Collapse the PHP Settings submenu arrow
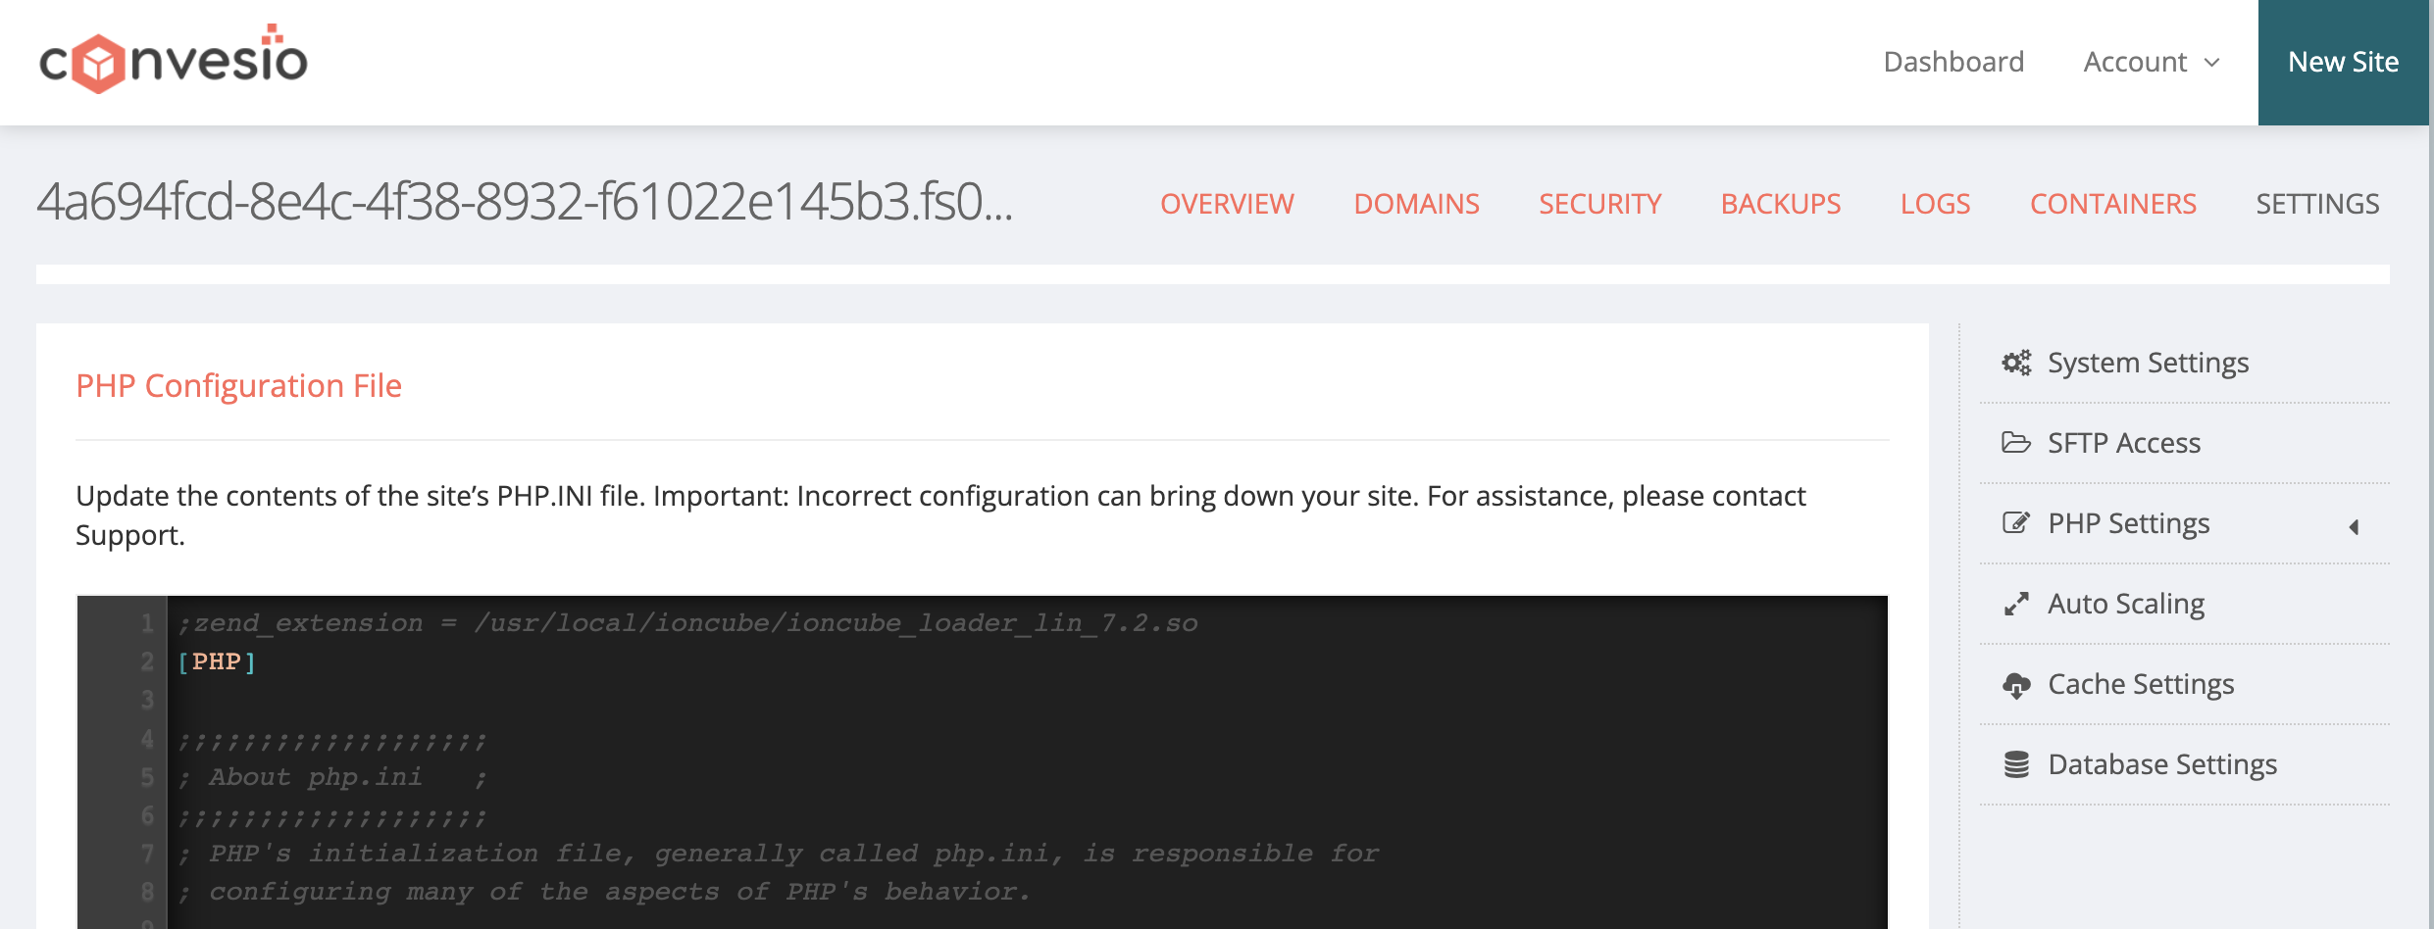The image size is (2434, 929). tap(2354, 527)
